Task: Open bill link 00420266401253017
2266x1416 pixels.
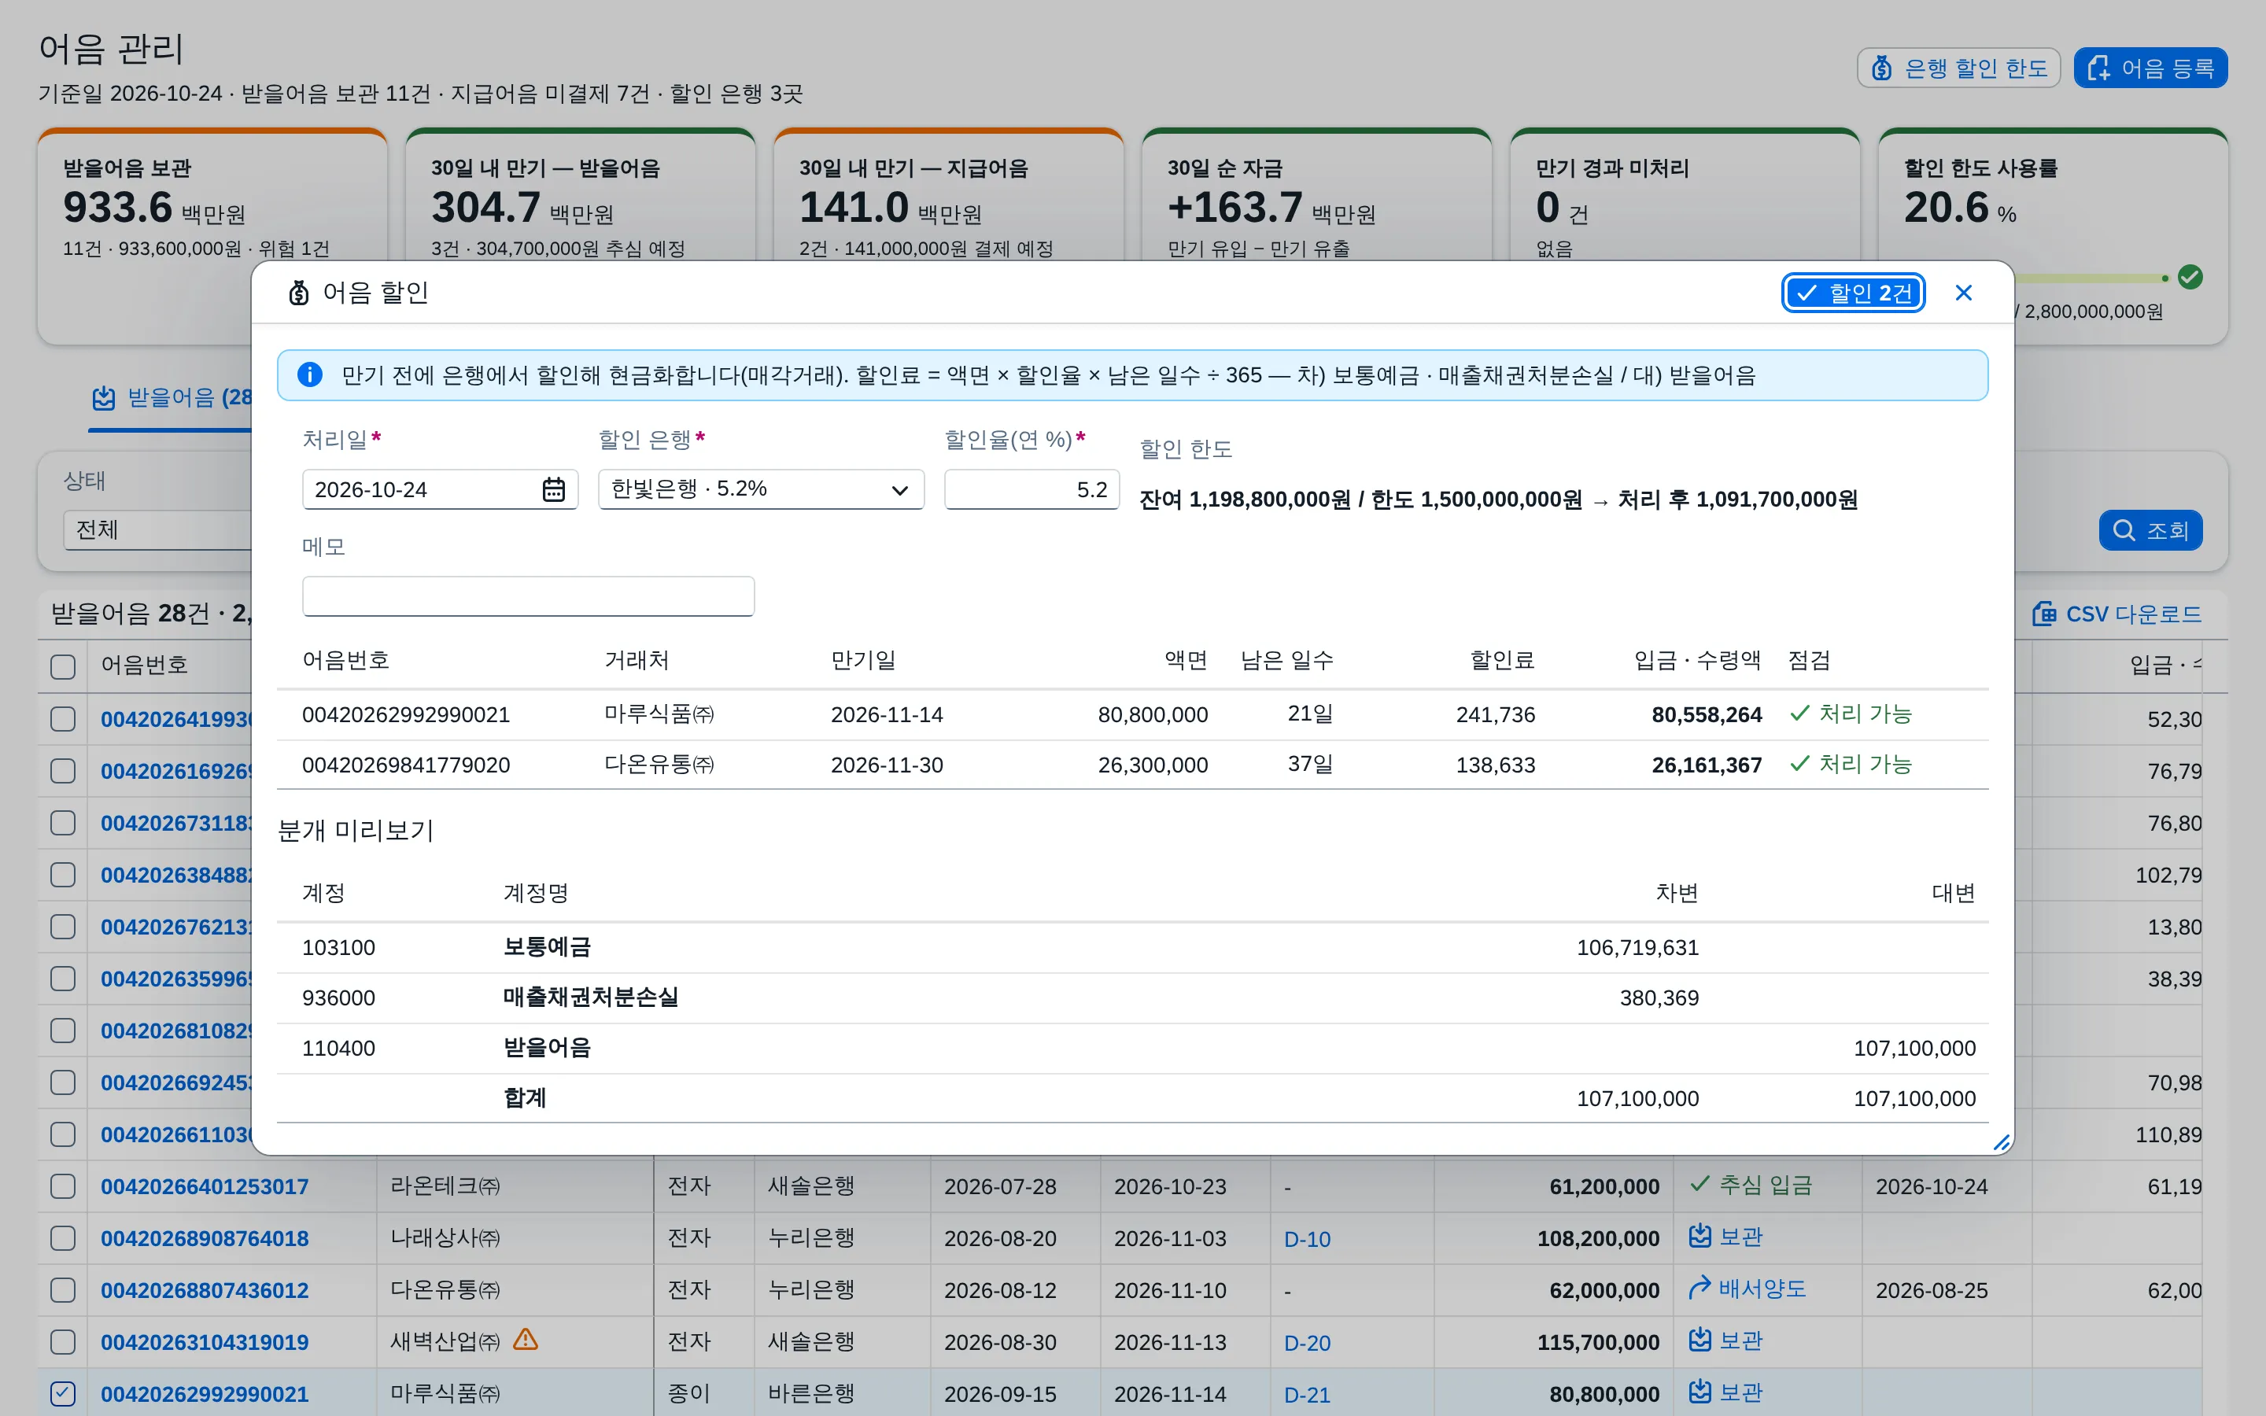Action: coord(205,1186)
